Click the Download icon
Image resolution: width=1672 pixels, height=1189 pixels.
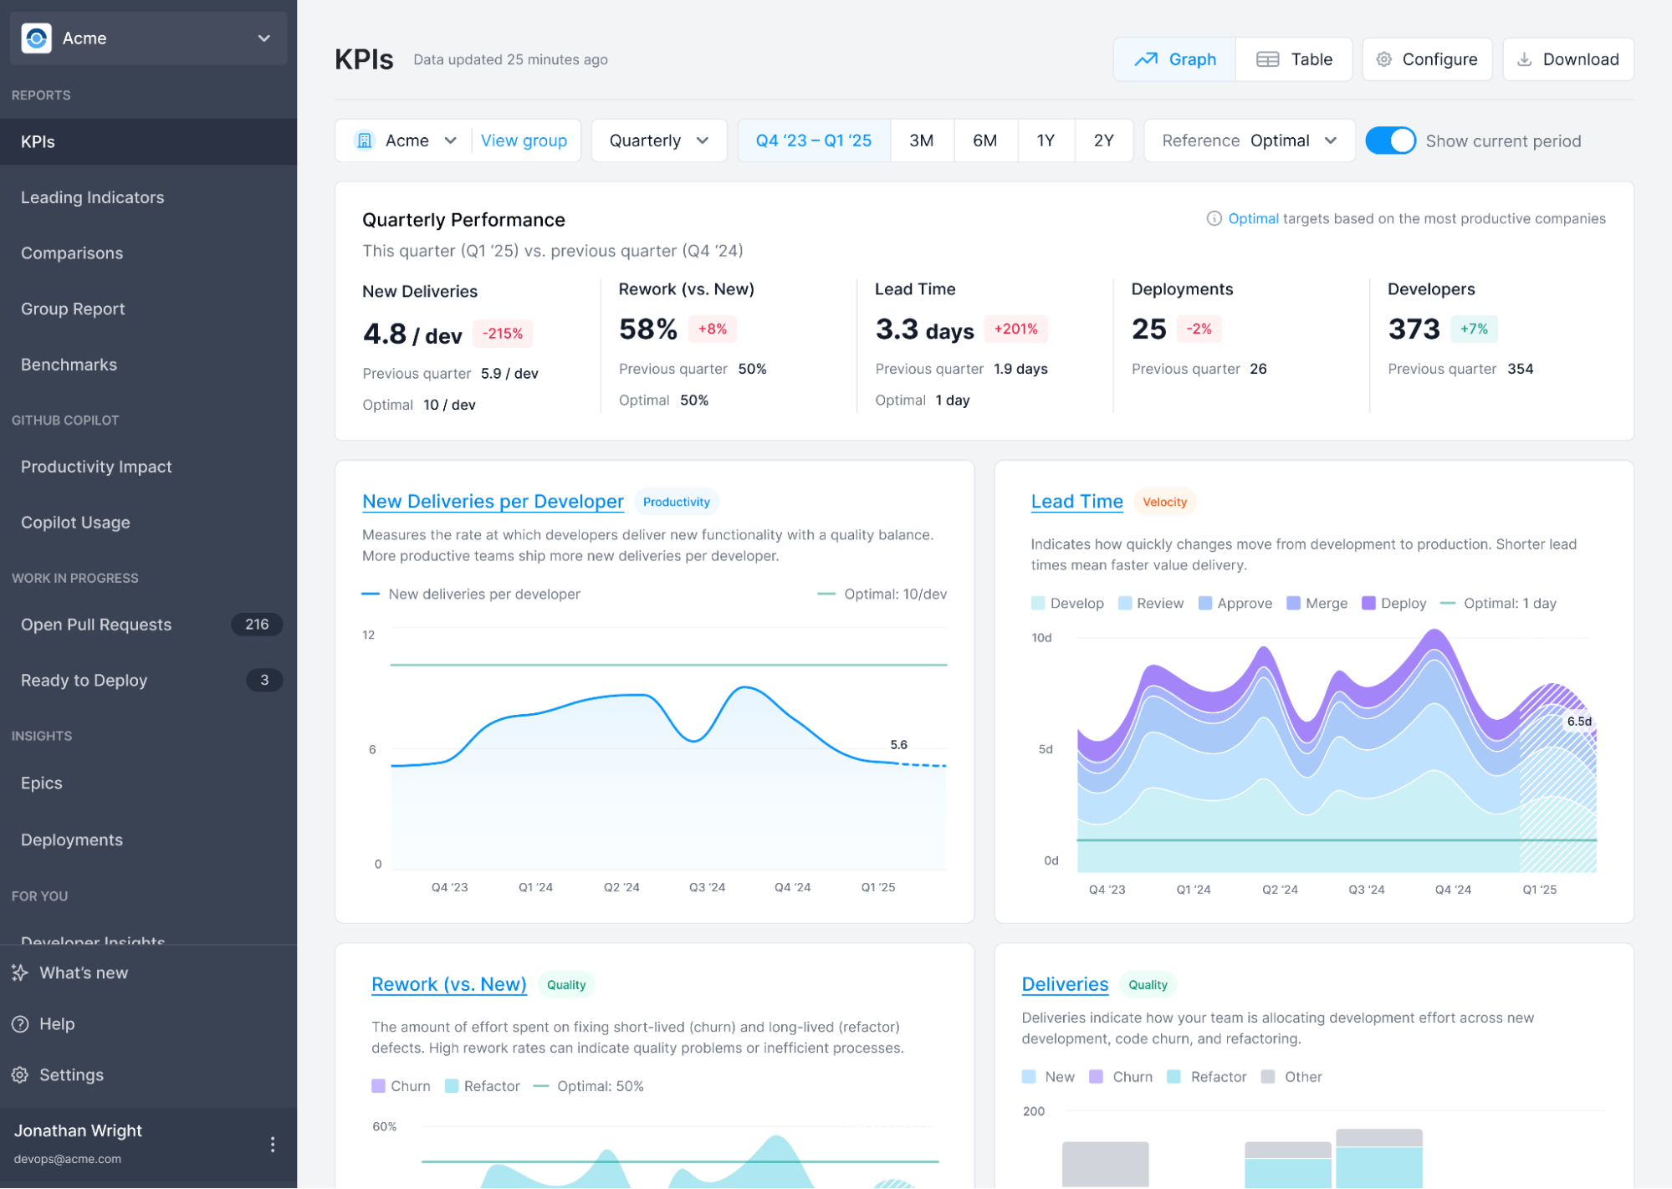pyautogui.click(x=1524, y=59)
